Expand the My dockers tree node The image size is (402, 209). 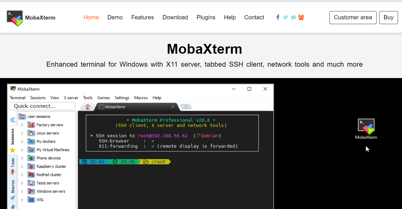[x=22, y=142]
